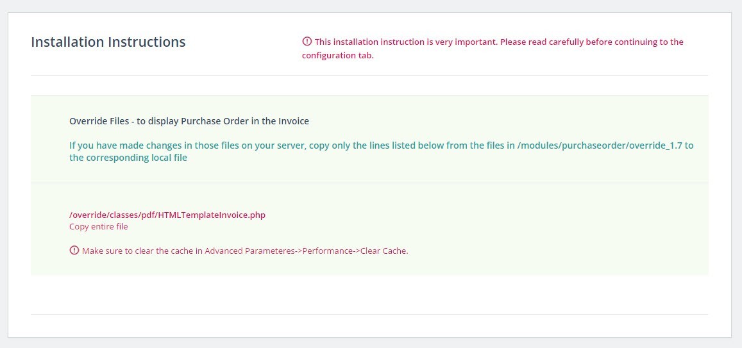
Task: Click the alert icon next to clear cache note
Action: point(74,251)
